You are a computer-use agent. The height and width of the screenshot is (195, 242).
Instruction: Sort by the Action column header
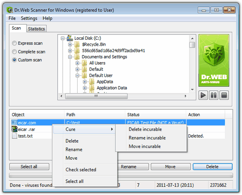[205, 114]
